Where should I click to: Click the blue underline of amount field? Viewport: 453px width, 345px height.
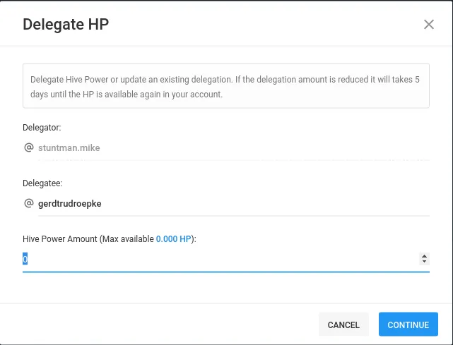pos(226,272)
